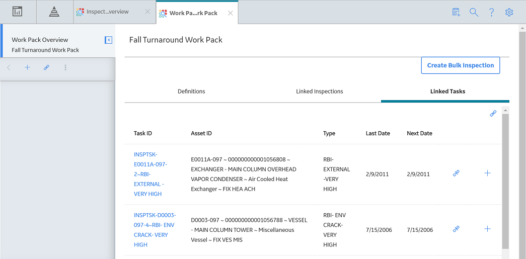526x259 pixels.
Task: Unlink the D0003-097 task row
Action: [x=456, y=229]
